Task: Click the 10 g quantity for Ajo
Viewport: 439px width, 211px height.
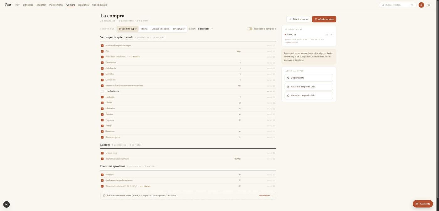Action: coord(238,51)
